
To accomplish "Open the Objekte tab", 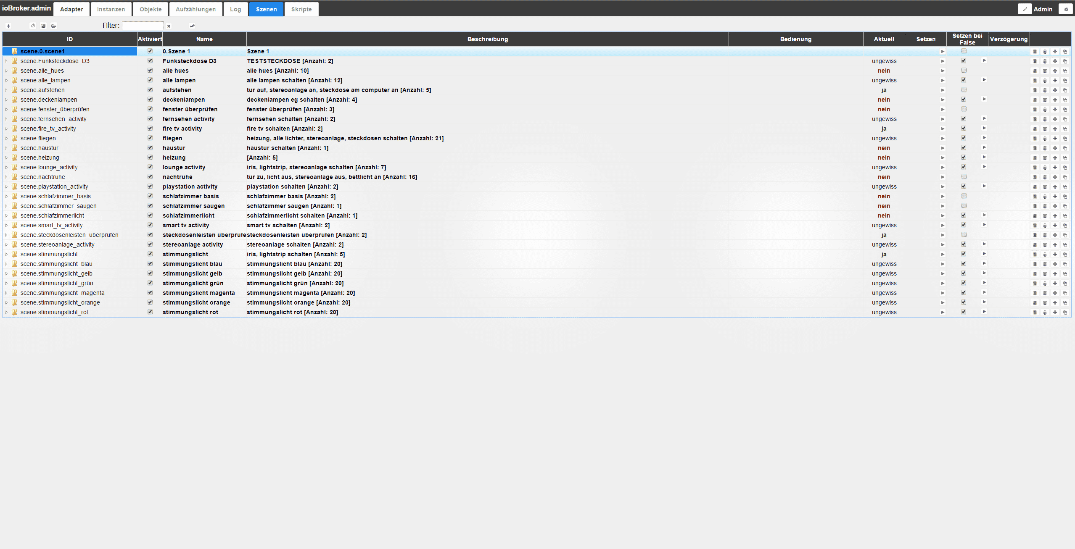I will tap(151, 9).
